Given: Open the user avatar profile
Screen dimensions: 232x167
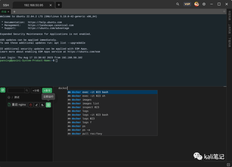Looking at the screenshot, I should [197, 4].
